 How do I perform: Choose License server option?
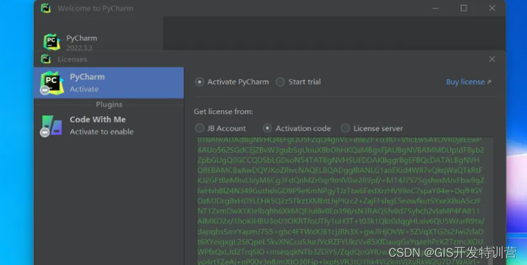(x=345, y=128)
